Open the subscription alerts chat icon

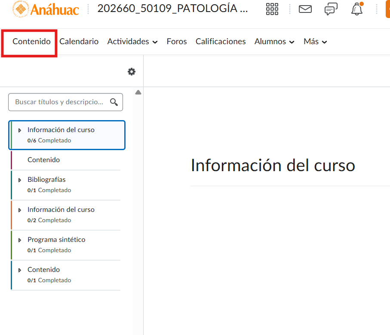[331, 9]
